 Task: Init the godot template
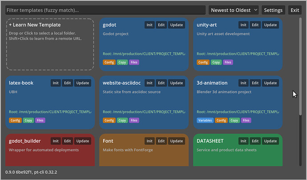[x=149, y=25]
